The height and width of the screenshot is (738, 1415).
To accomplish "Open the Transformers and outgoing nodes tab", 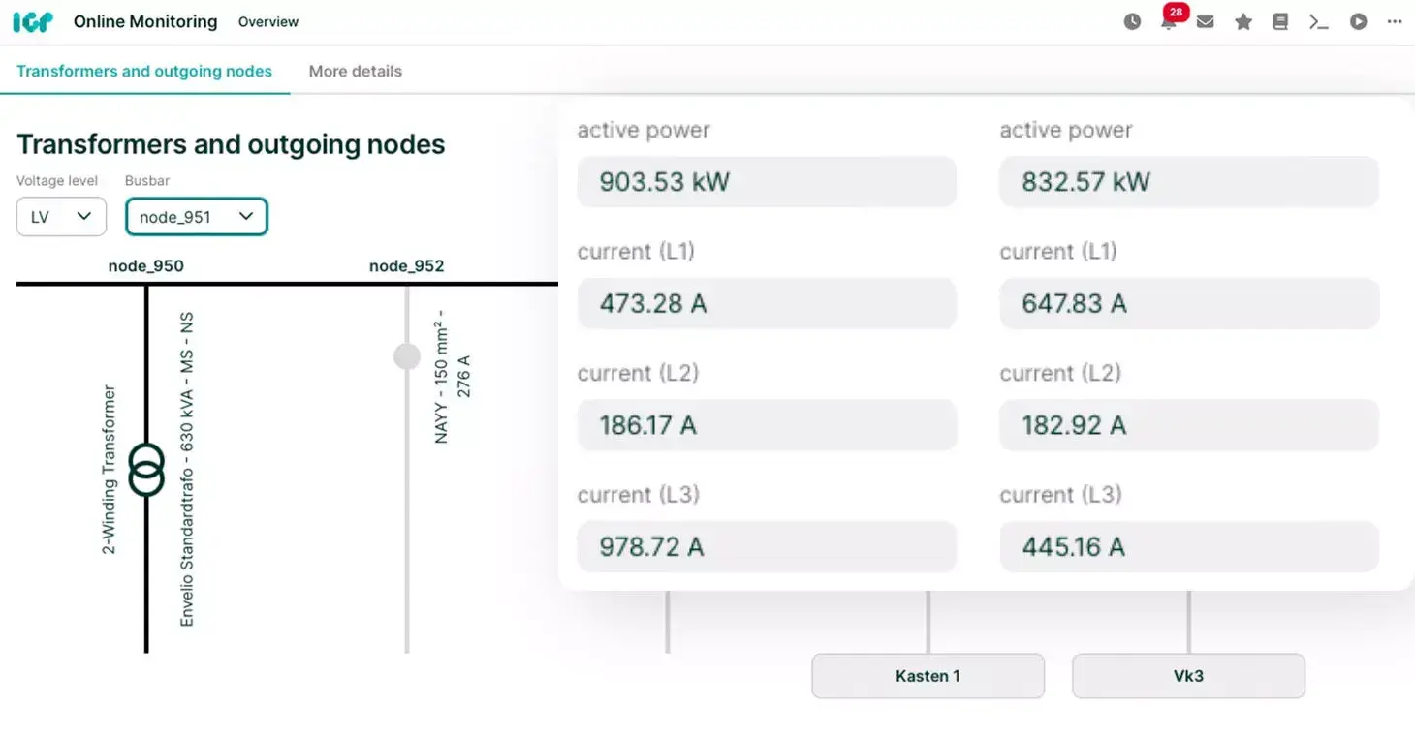I will point(143,71).
